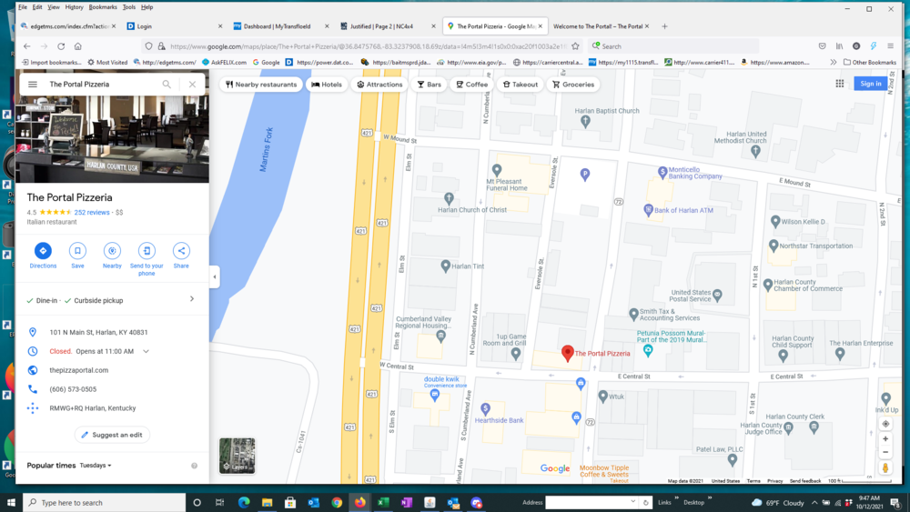Click the Firefox Search box
This screenshot has width=910, height=512.
[673, 46]
